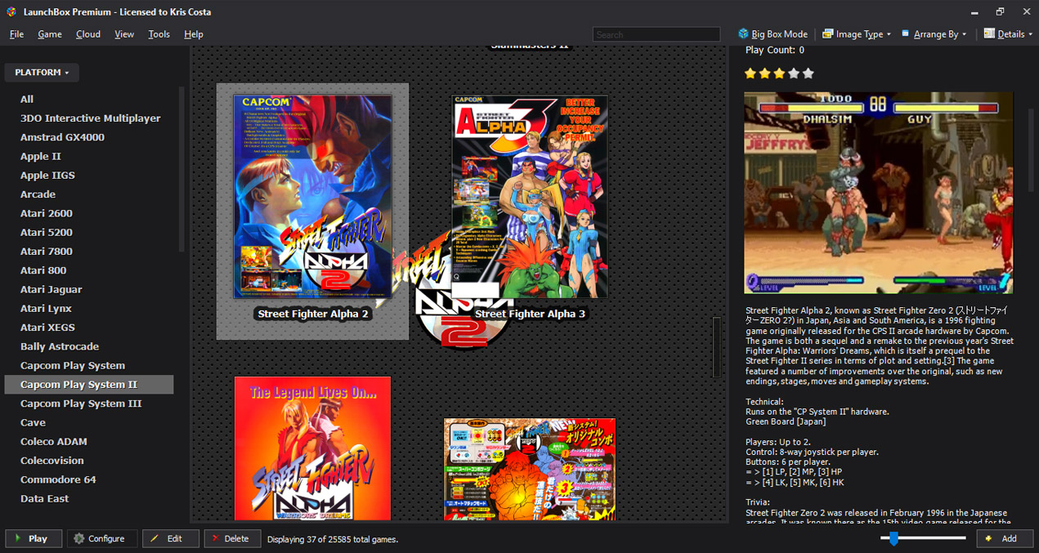This screenshot has height=553, width=1039.
Task: Adjust the box art size slider
Action: click(x=893, y=538)
